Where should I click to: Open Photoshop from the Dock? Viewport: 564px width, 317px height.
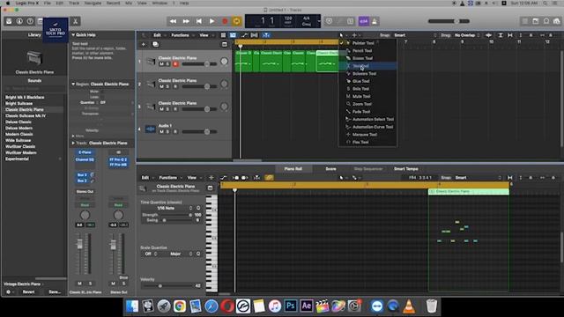pos(290,306)
